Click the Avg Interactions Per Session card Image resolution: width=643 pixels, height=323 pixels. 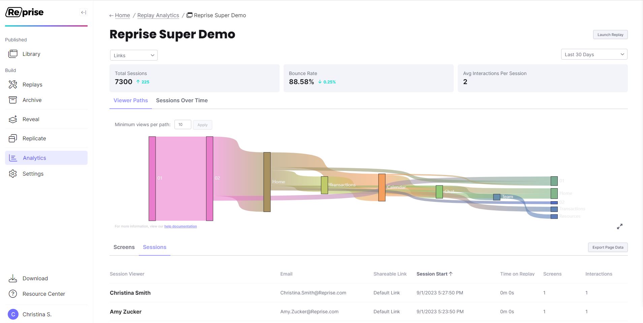click(543, 78)
